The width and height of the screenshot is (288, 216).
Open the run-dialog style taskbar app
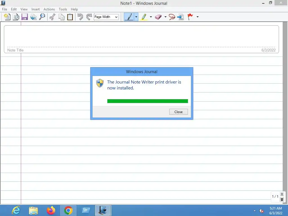click(x=85, y=210)
